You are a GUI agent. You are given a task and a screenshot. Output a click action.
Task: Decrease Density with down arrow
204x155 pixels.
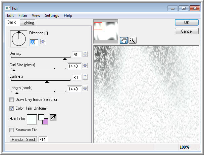[85, 55]
